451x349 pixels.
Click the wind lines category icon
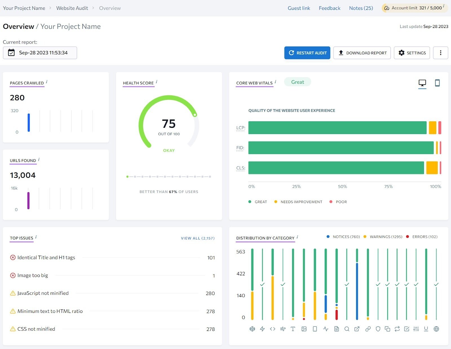coord(283,329)
